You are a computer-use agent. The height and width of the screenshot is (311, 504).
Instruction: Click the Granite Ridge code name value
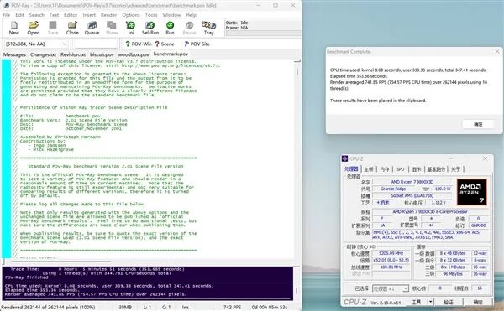(x=393, y=189)
